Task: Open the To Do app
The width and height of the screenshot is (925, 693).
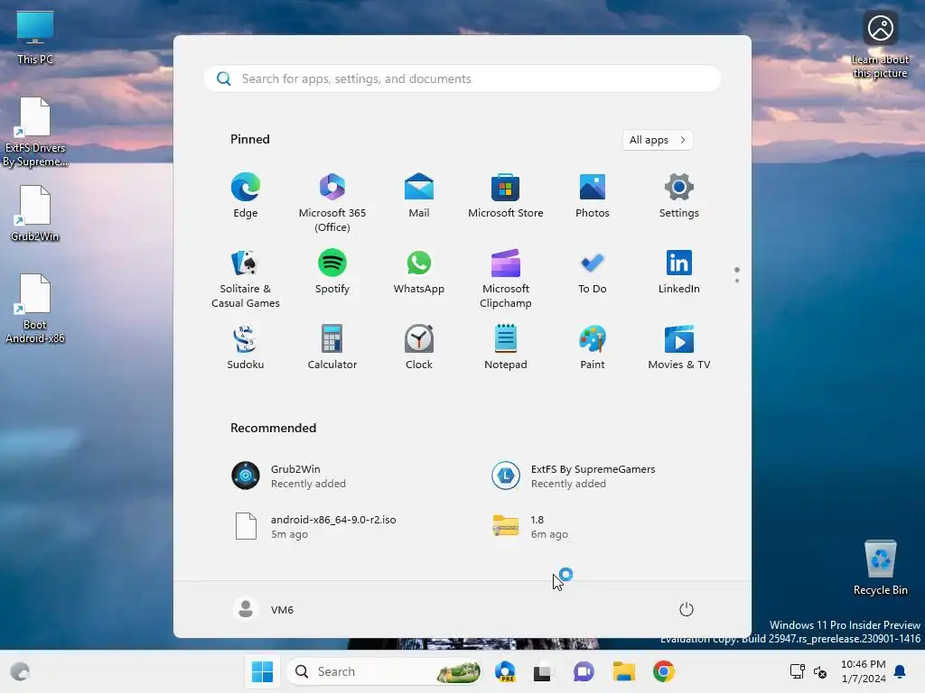Action: tap(593, 273)
